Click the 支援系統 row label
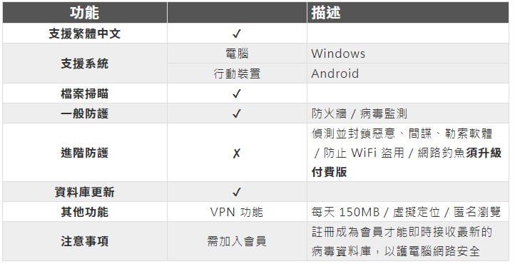Viewport: 515px width, 264px height. (x=85, y=64)
